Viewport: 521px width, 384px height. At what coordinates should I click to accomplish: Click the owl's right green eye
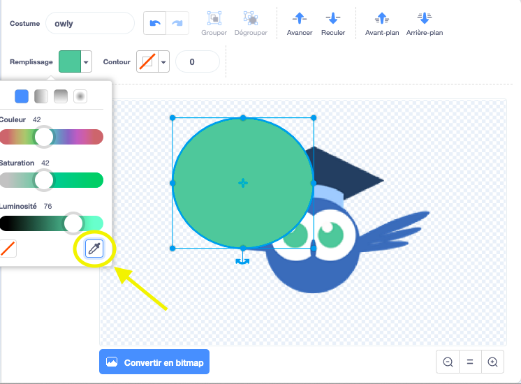point(330,235)
